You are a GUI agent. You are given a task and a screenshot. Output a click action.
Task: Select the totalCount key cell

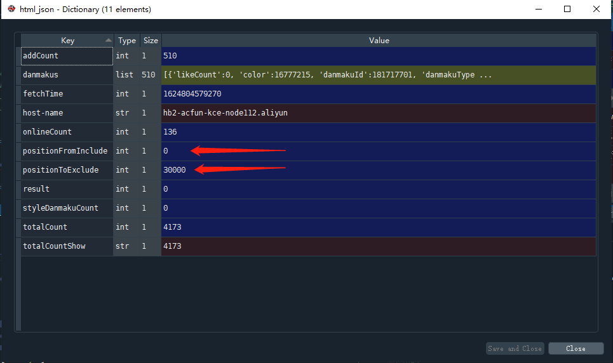[x=67, y=227]
